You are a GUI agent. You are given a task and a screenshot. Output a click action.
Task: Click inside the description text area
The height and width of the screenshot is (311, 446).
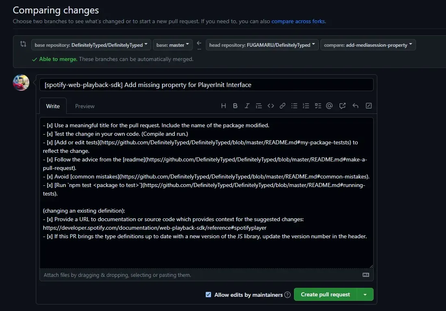[207, 193]
